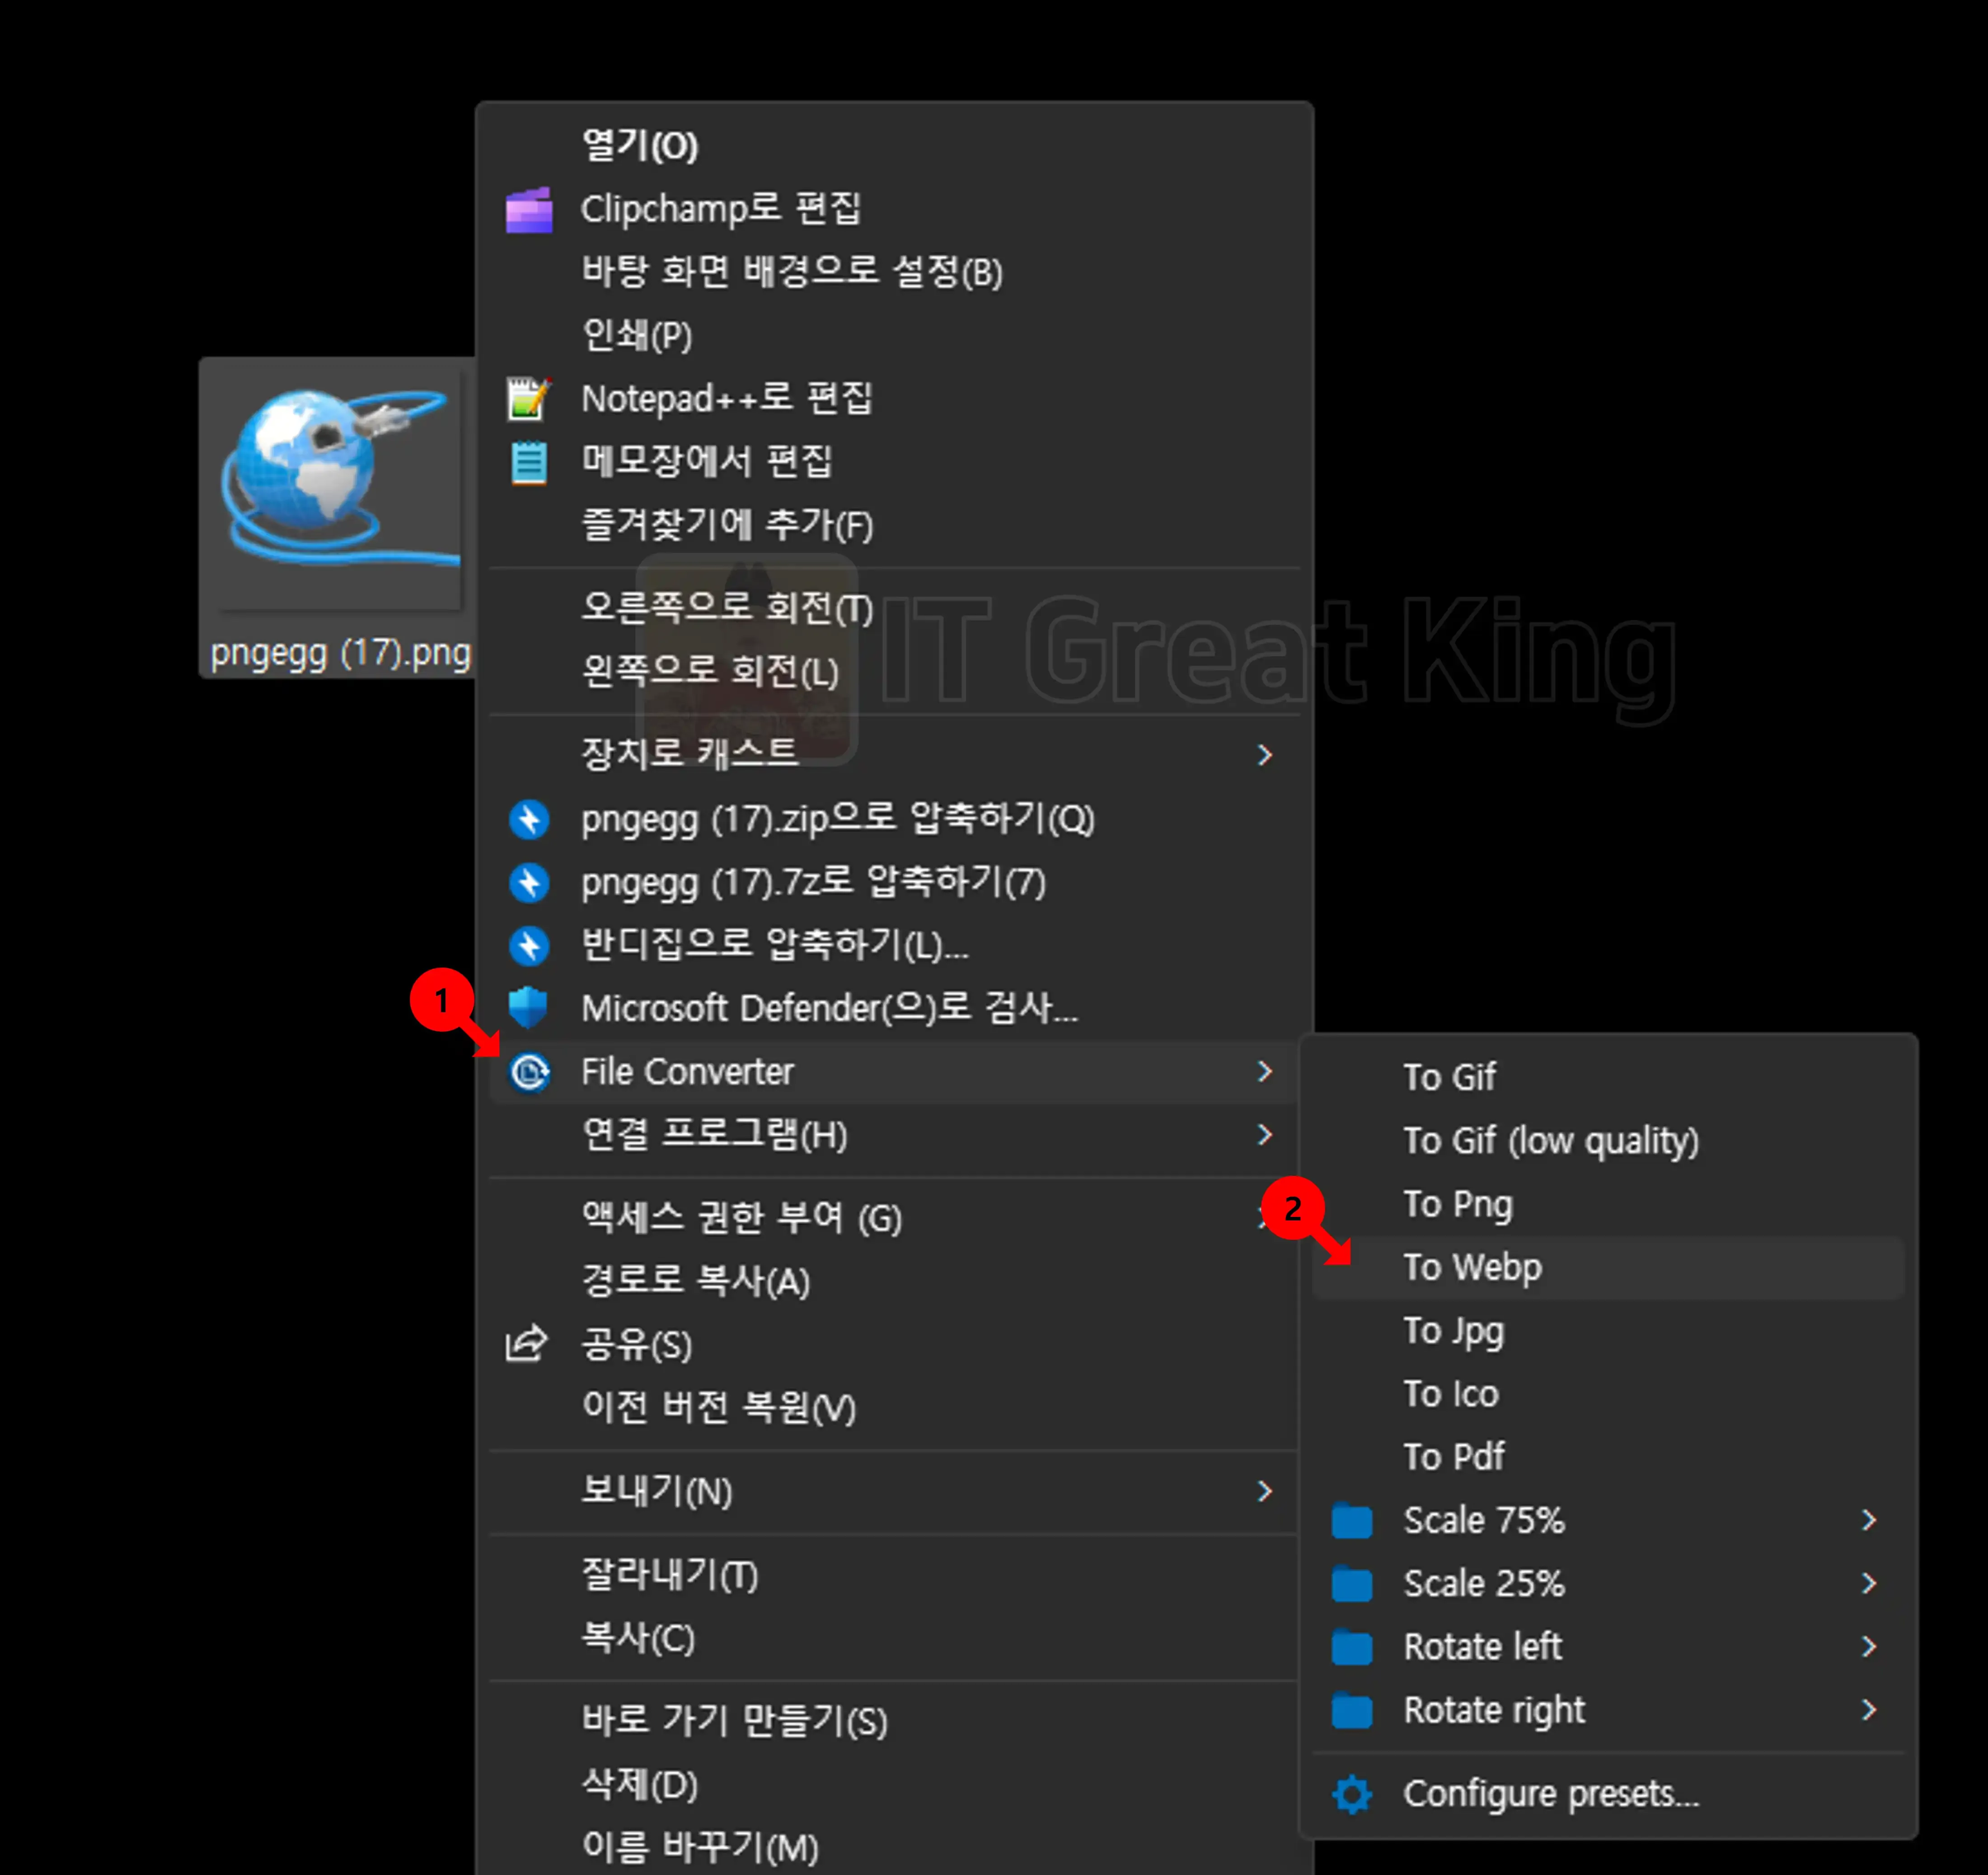Select To Webp conversion option
This screenshot has width=1988, height=1875.
1608,1268
